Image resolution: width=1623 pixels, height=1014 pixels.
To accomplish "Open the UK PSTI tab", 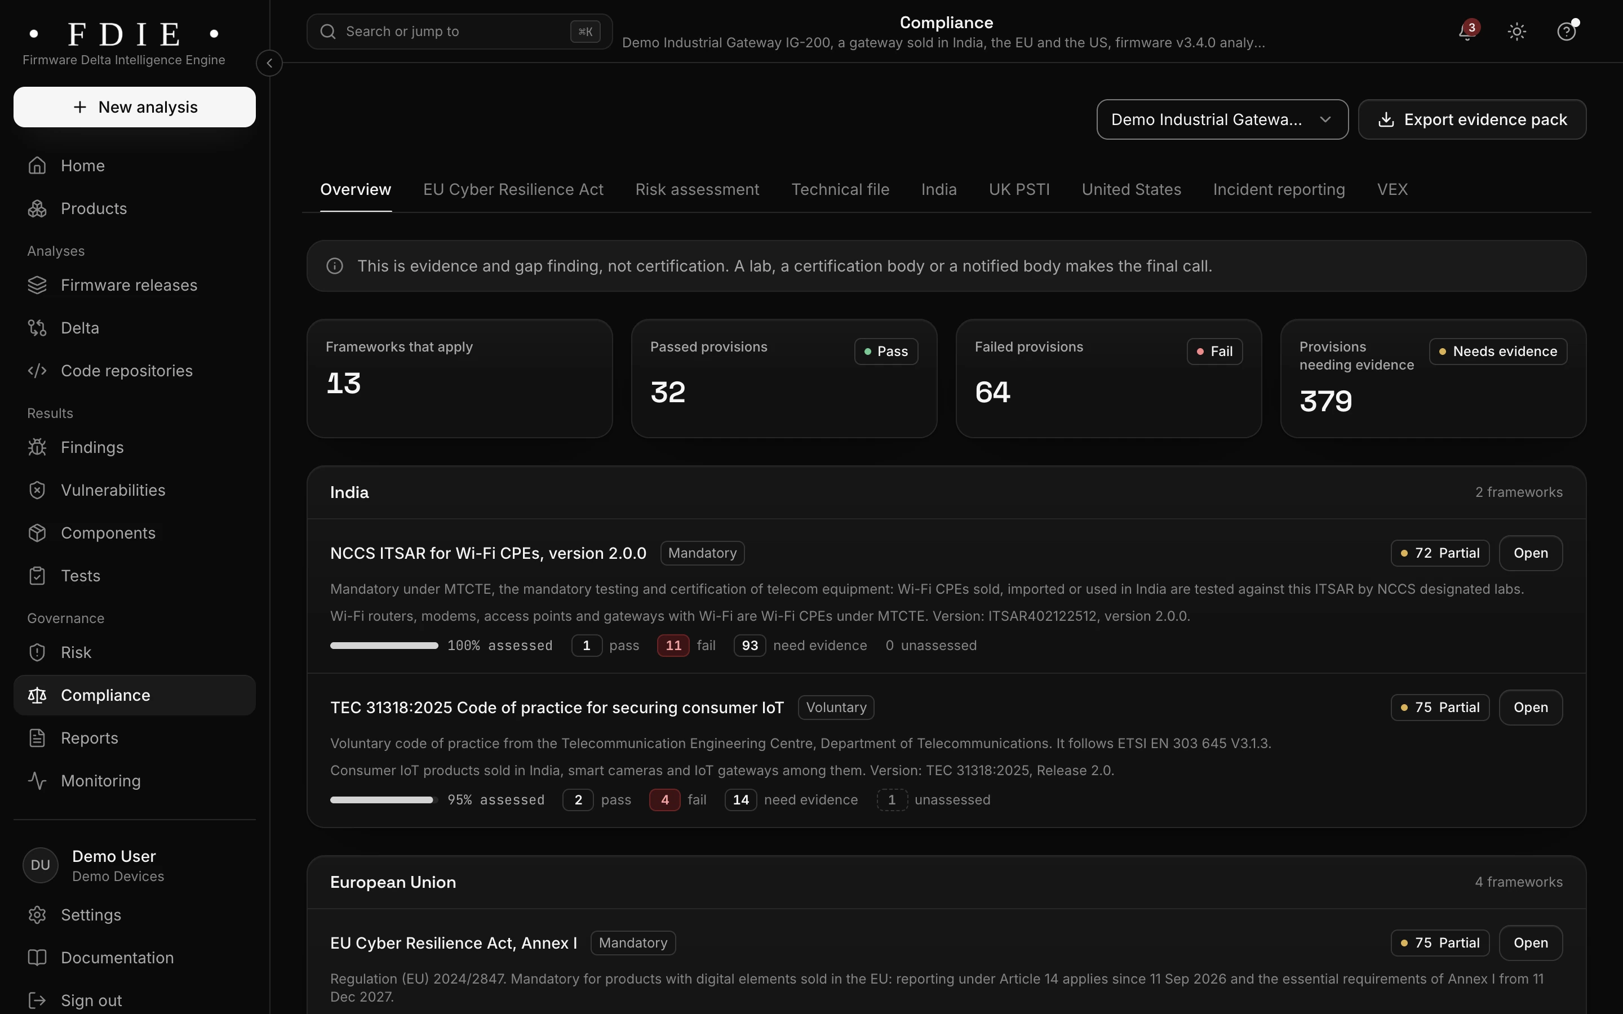I will [x=1019, y=190].
